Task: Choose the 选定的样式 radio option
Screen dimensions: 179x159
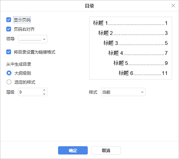Action: pyautogui.click(x=9, y=82)
